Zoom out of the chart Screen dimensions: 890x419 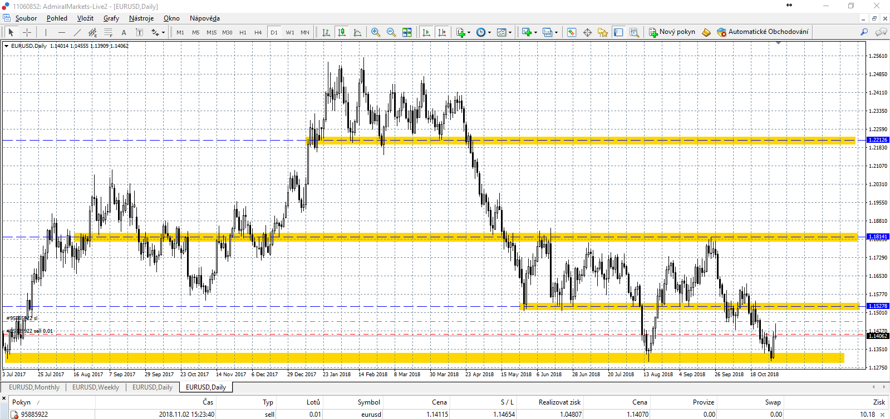point(391,32)
